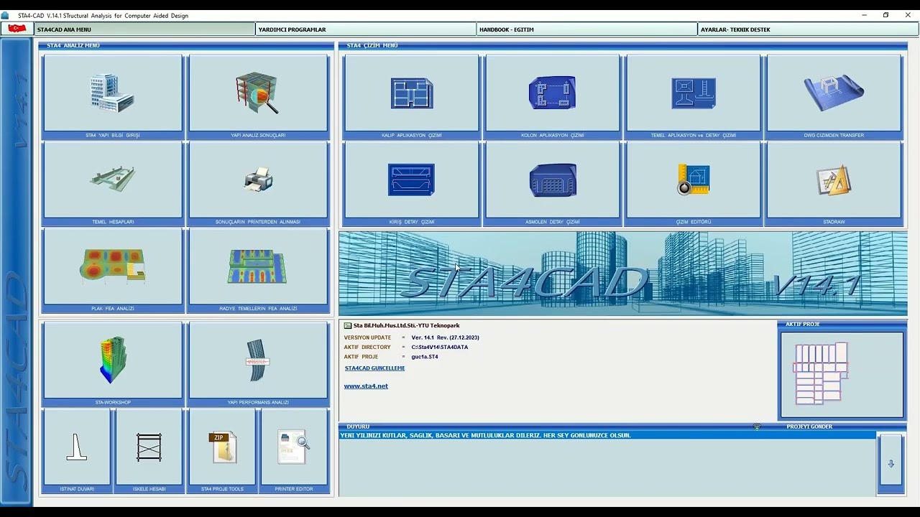Open Ayarlar - Teknik Destek tab

tap(808, 29)
